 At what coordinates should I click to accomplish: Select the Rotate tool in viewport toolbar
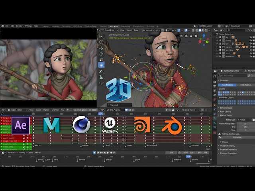[x=101, y=54]
